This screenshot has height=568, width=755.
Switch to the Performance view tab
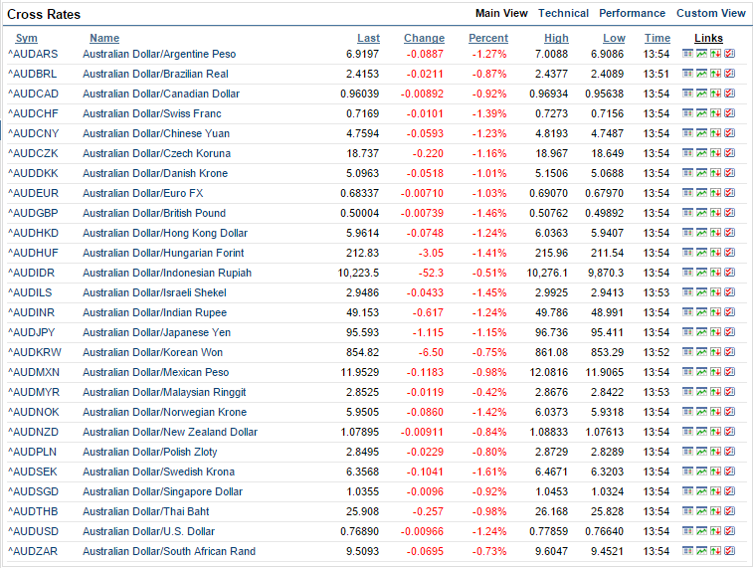[x=632, y=14]
